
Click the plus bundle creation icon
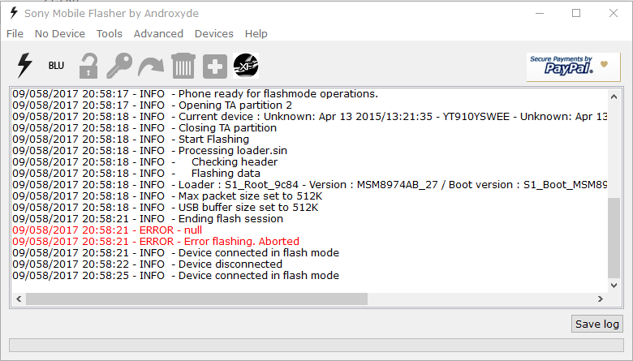pyautogui.click(x=215, y=67)
